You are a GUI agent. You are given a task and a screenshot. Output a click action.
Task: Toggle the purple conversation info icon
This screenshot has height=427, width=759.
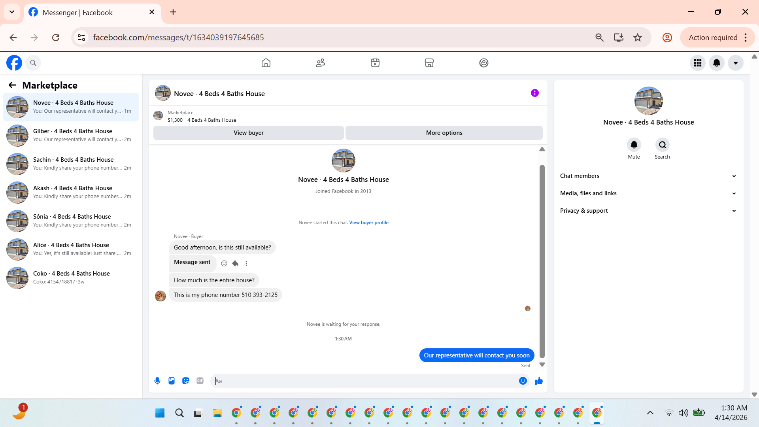click(534, 93)
